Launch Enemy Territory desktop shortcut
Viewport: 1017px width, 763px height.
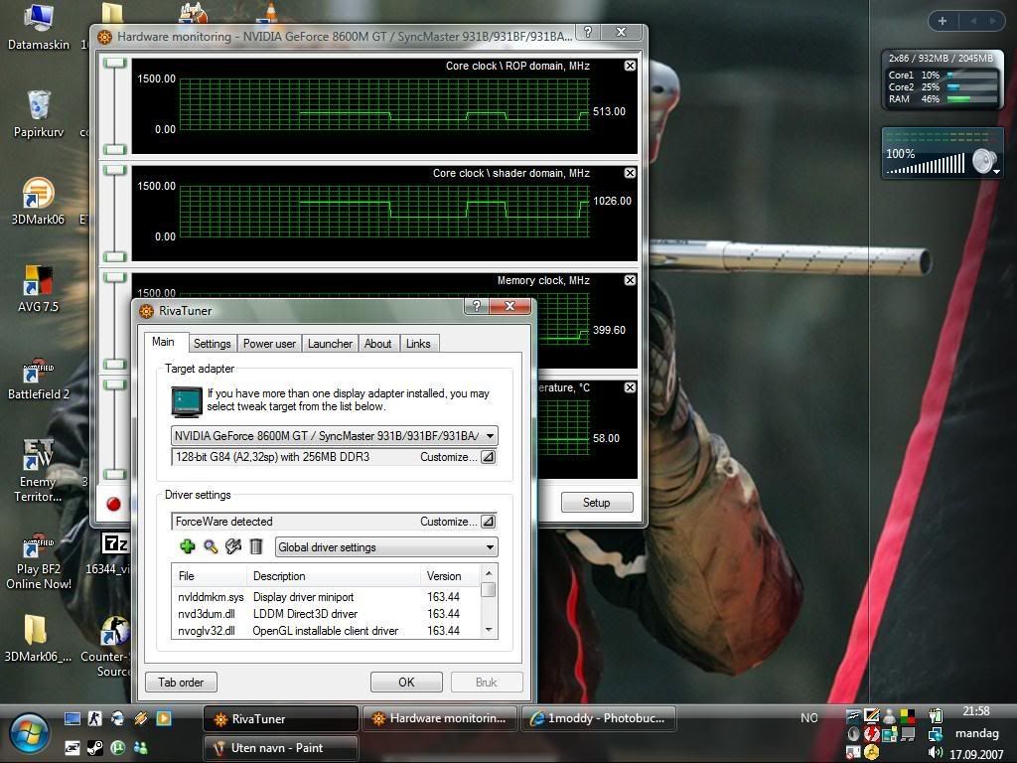[x=39, y=470]
